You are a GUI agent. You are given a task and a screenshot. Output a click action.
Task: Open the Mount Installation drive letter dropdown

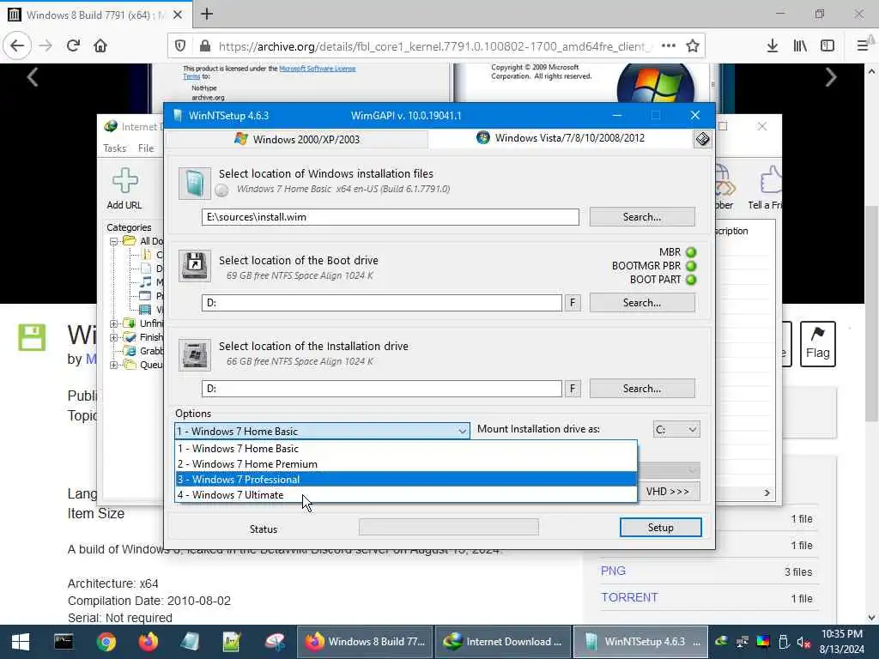(676, 429)
